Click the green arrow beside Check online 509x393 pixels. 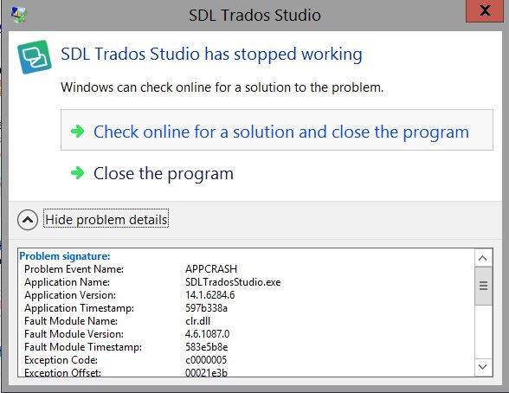tap(77, 132)
